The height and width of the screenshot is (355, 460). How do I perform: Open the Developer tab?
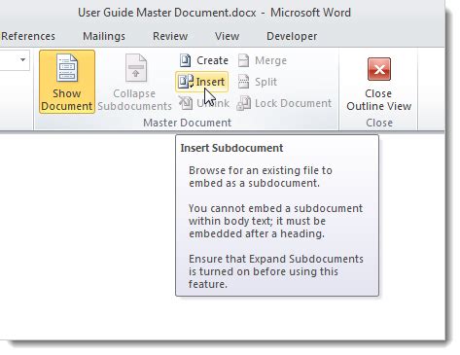point(292,36)
